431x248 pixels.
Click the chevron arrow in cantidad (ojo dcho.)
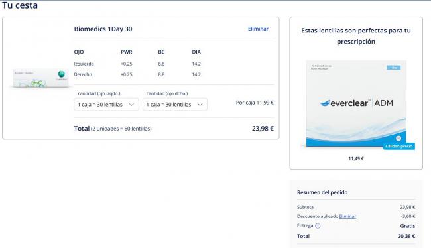coord(200,105)
